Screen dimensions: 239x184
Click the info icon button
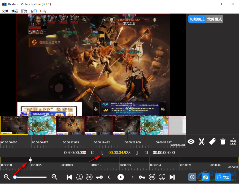click(x=192, y=177)
